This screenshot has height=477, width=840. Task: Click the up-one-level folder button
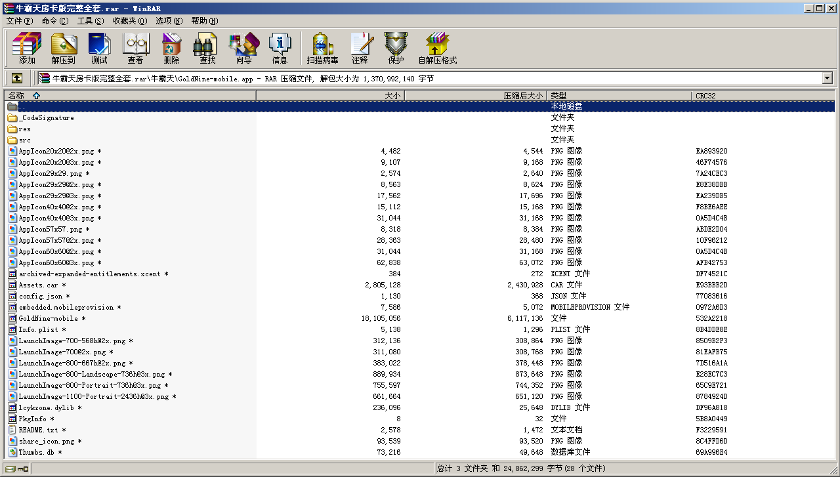pos(17,78)
